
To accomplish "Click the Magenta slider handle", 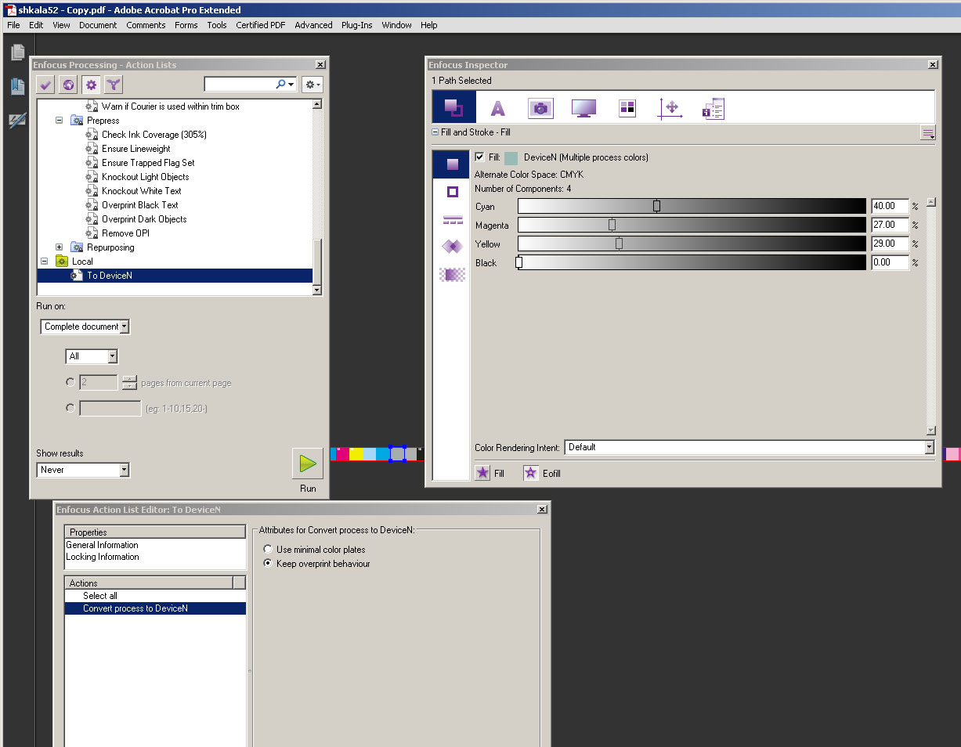I will (x=612, y=225).
